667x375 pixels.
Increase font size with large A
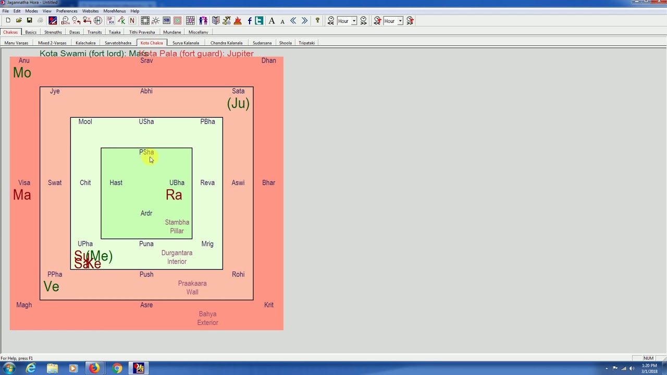click(271, 21)
